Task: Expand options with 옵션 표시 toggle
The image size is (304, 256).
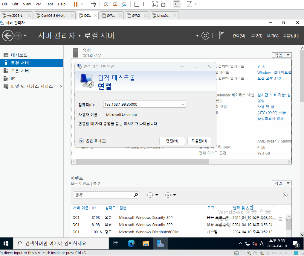Action: click(x=93, y=141)
